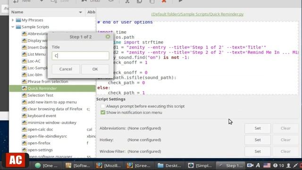Select 'clear browsing data of Firefox' script

55,109
